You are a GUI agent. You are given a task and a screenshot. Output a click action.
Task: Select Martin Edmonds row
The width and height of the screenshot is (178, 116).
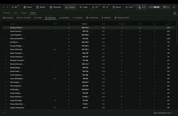pyautogui.click(x=89, y=64)
